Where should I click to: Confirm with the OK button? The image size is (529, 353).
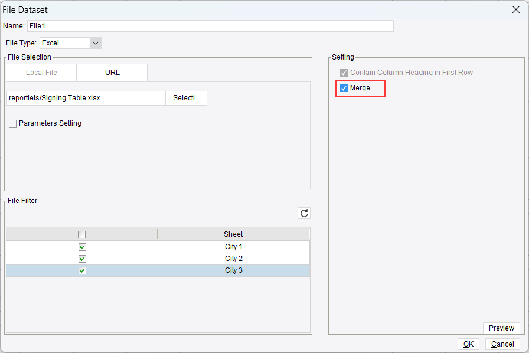click(x=468, y=344)
